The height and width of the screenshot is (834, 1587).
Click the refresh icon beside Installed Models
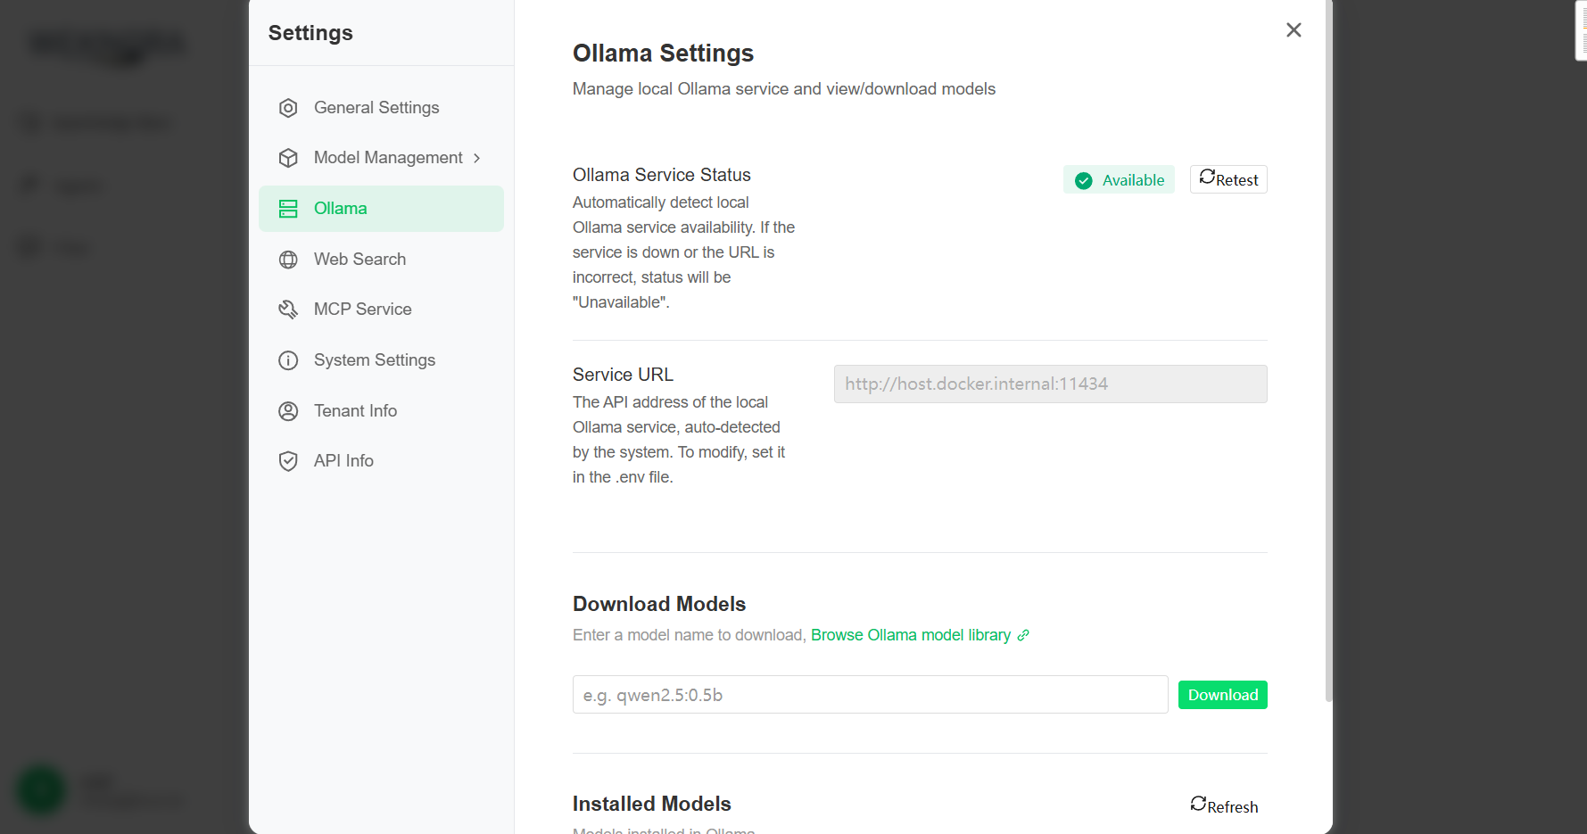point(1198,803)
